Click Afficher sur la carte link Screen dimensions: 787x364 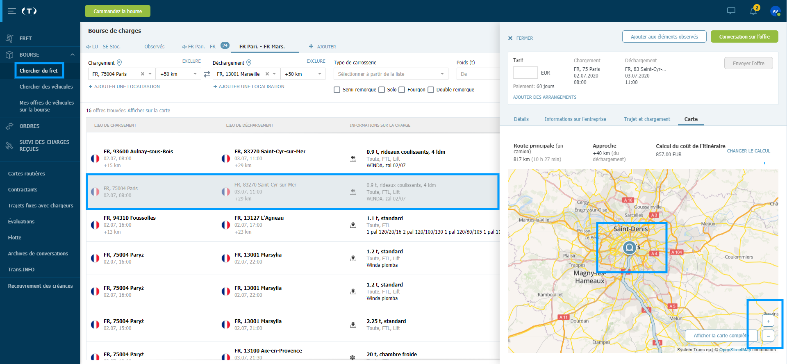click(x=149, y=111)
